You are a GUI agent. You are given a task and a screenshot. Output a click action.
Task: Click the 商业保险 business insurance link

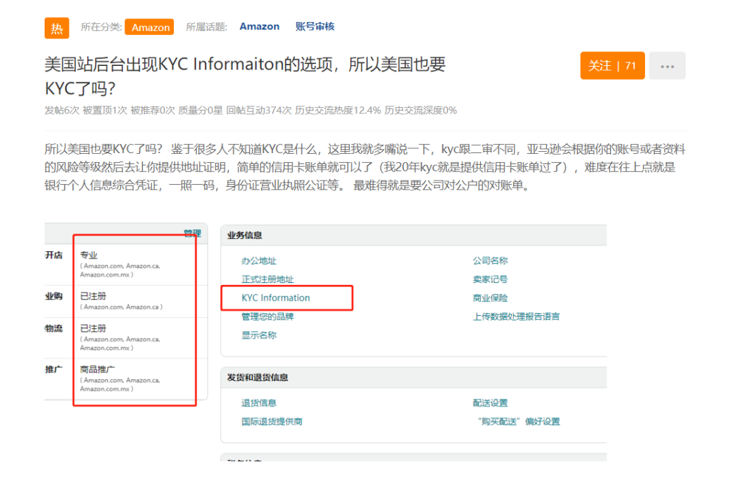click(490, 298)
